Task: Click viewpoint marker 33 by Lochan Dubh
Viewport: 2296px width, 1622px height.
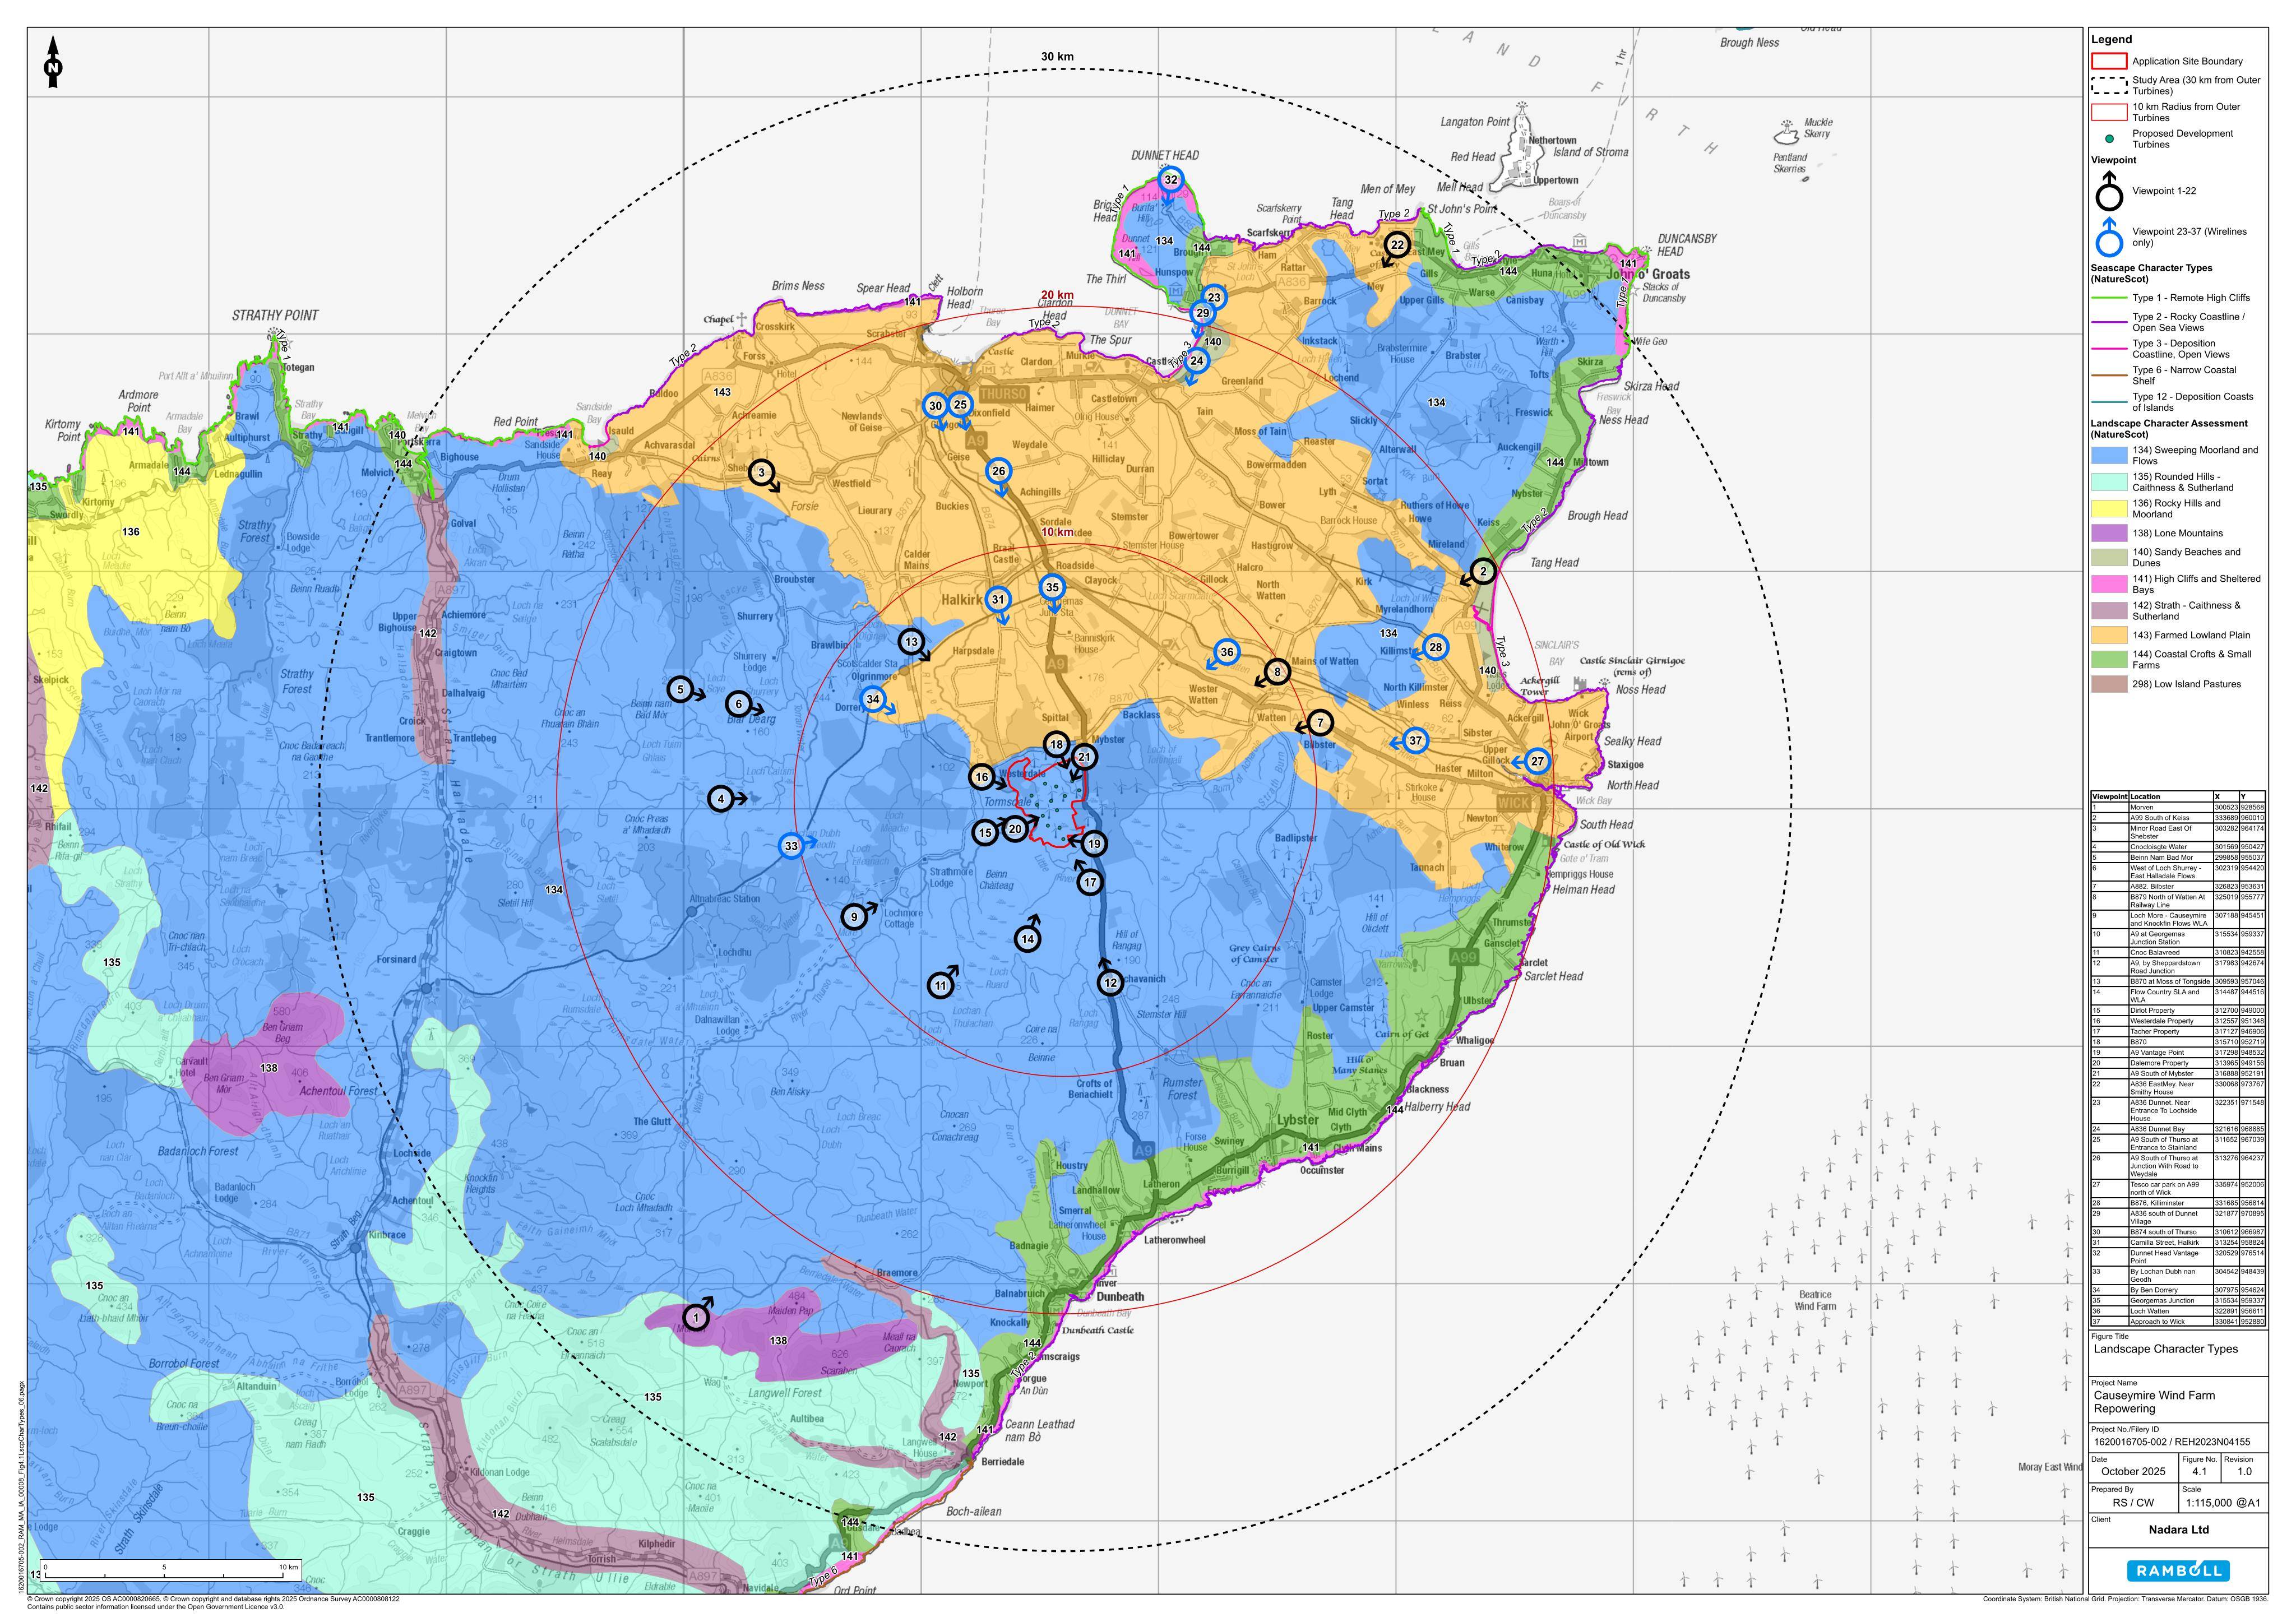Action: click(791, 846)
